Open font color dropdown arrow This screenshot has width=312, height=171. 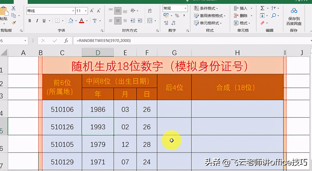tap(87, 21)
